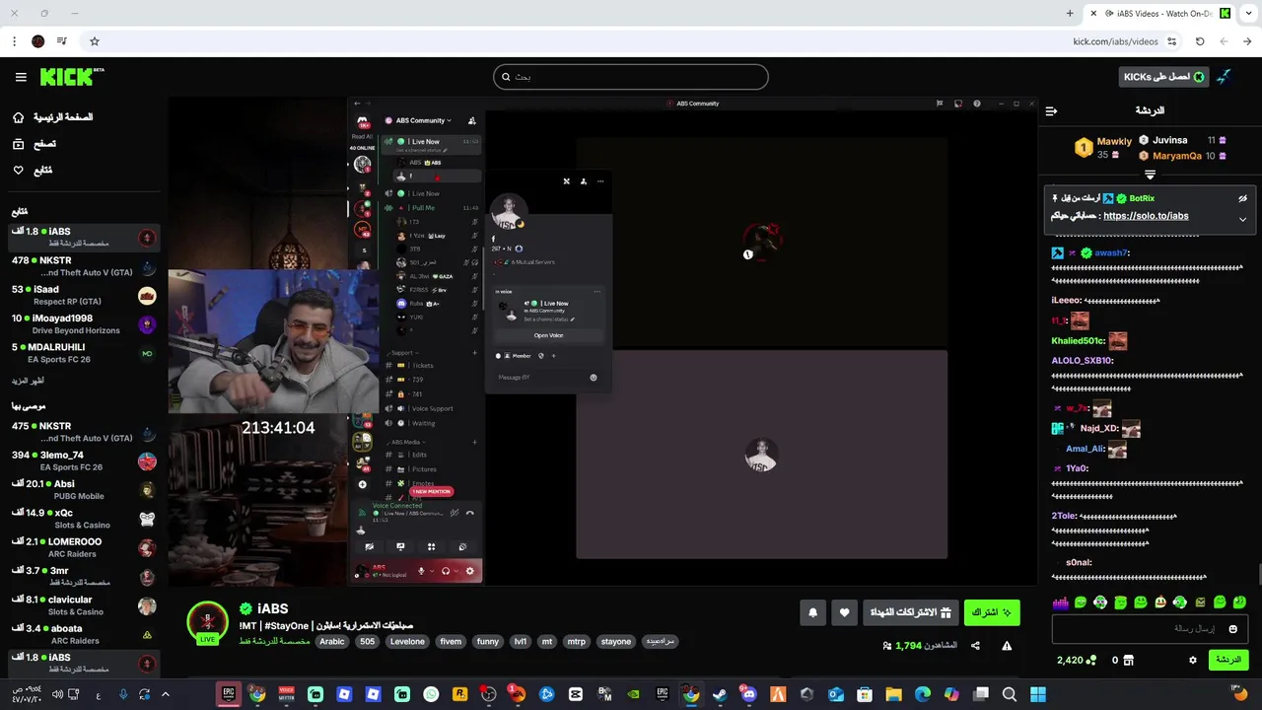Open the emoji picker in chat input
The width and height of the screenshot is (1262, 710).
[1232, 628]
